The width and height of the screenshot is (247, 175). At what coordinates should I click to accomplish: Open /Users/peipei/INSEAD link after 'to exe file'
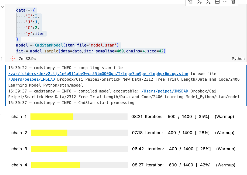click(32, 79)
